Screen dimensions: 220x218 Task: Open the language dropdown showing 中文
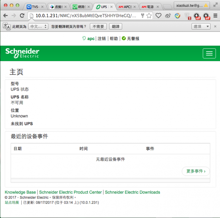coord(38,26)
